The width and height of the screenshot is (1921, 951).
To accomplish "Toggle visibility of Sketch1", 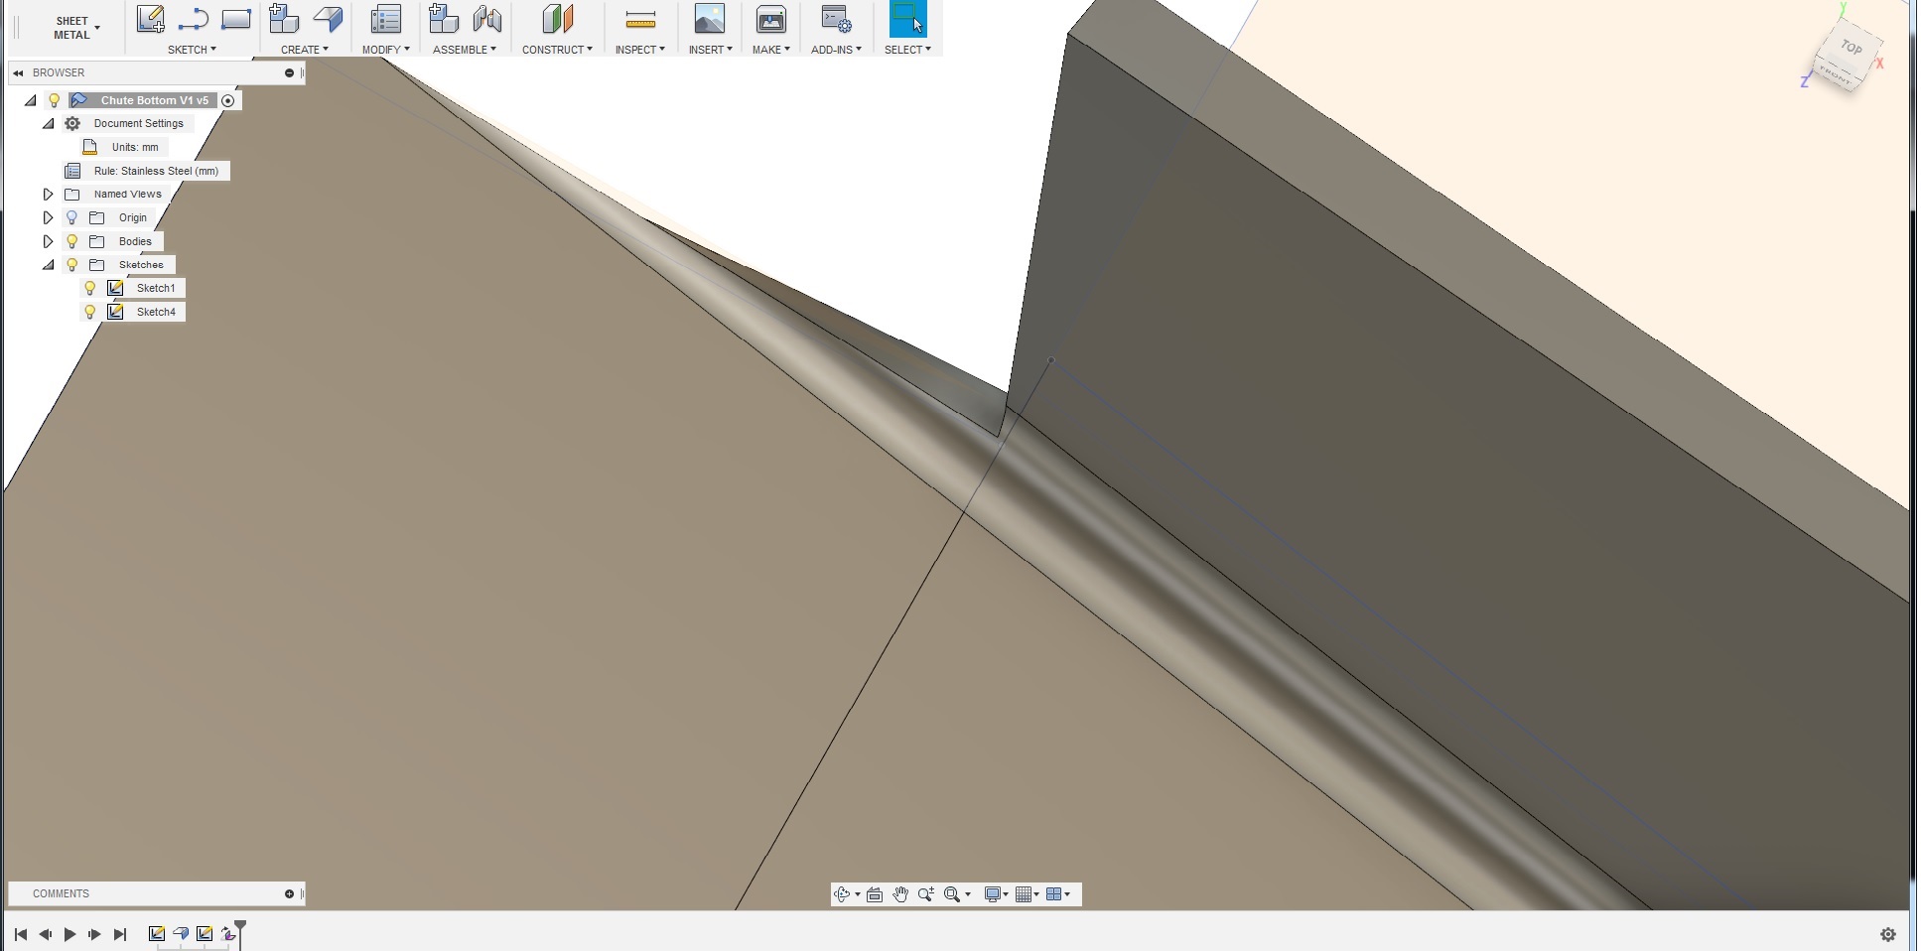I will point(90,288).
